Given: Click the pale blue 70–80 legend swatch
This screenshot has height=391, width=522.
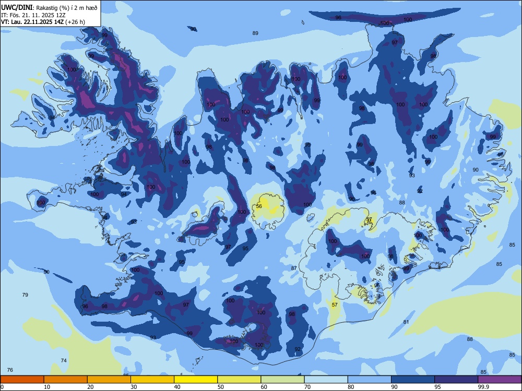Looking at the screenshot, I should click(326, 380).
